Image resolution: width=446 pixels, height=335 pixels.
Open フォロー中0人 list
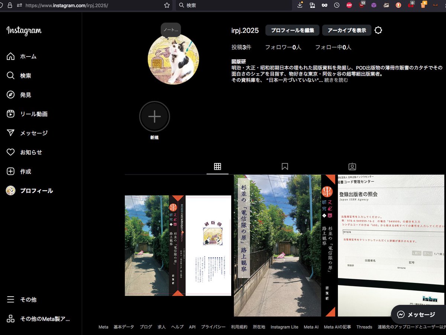point(333,47)
